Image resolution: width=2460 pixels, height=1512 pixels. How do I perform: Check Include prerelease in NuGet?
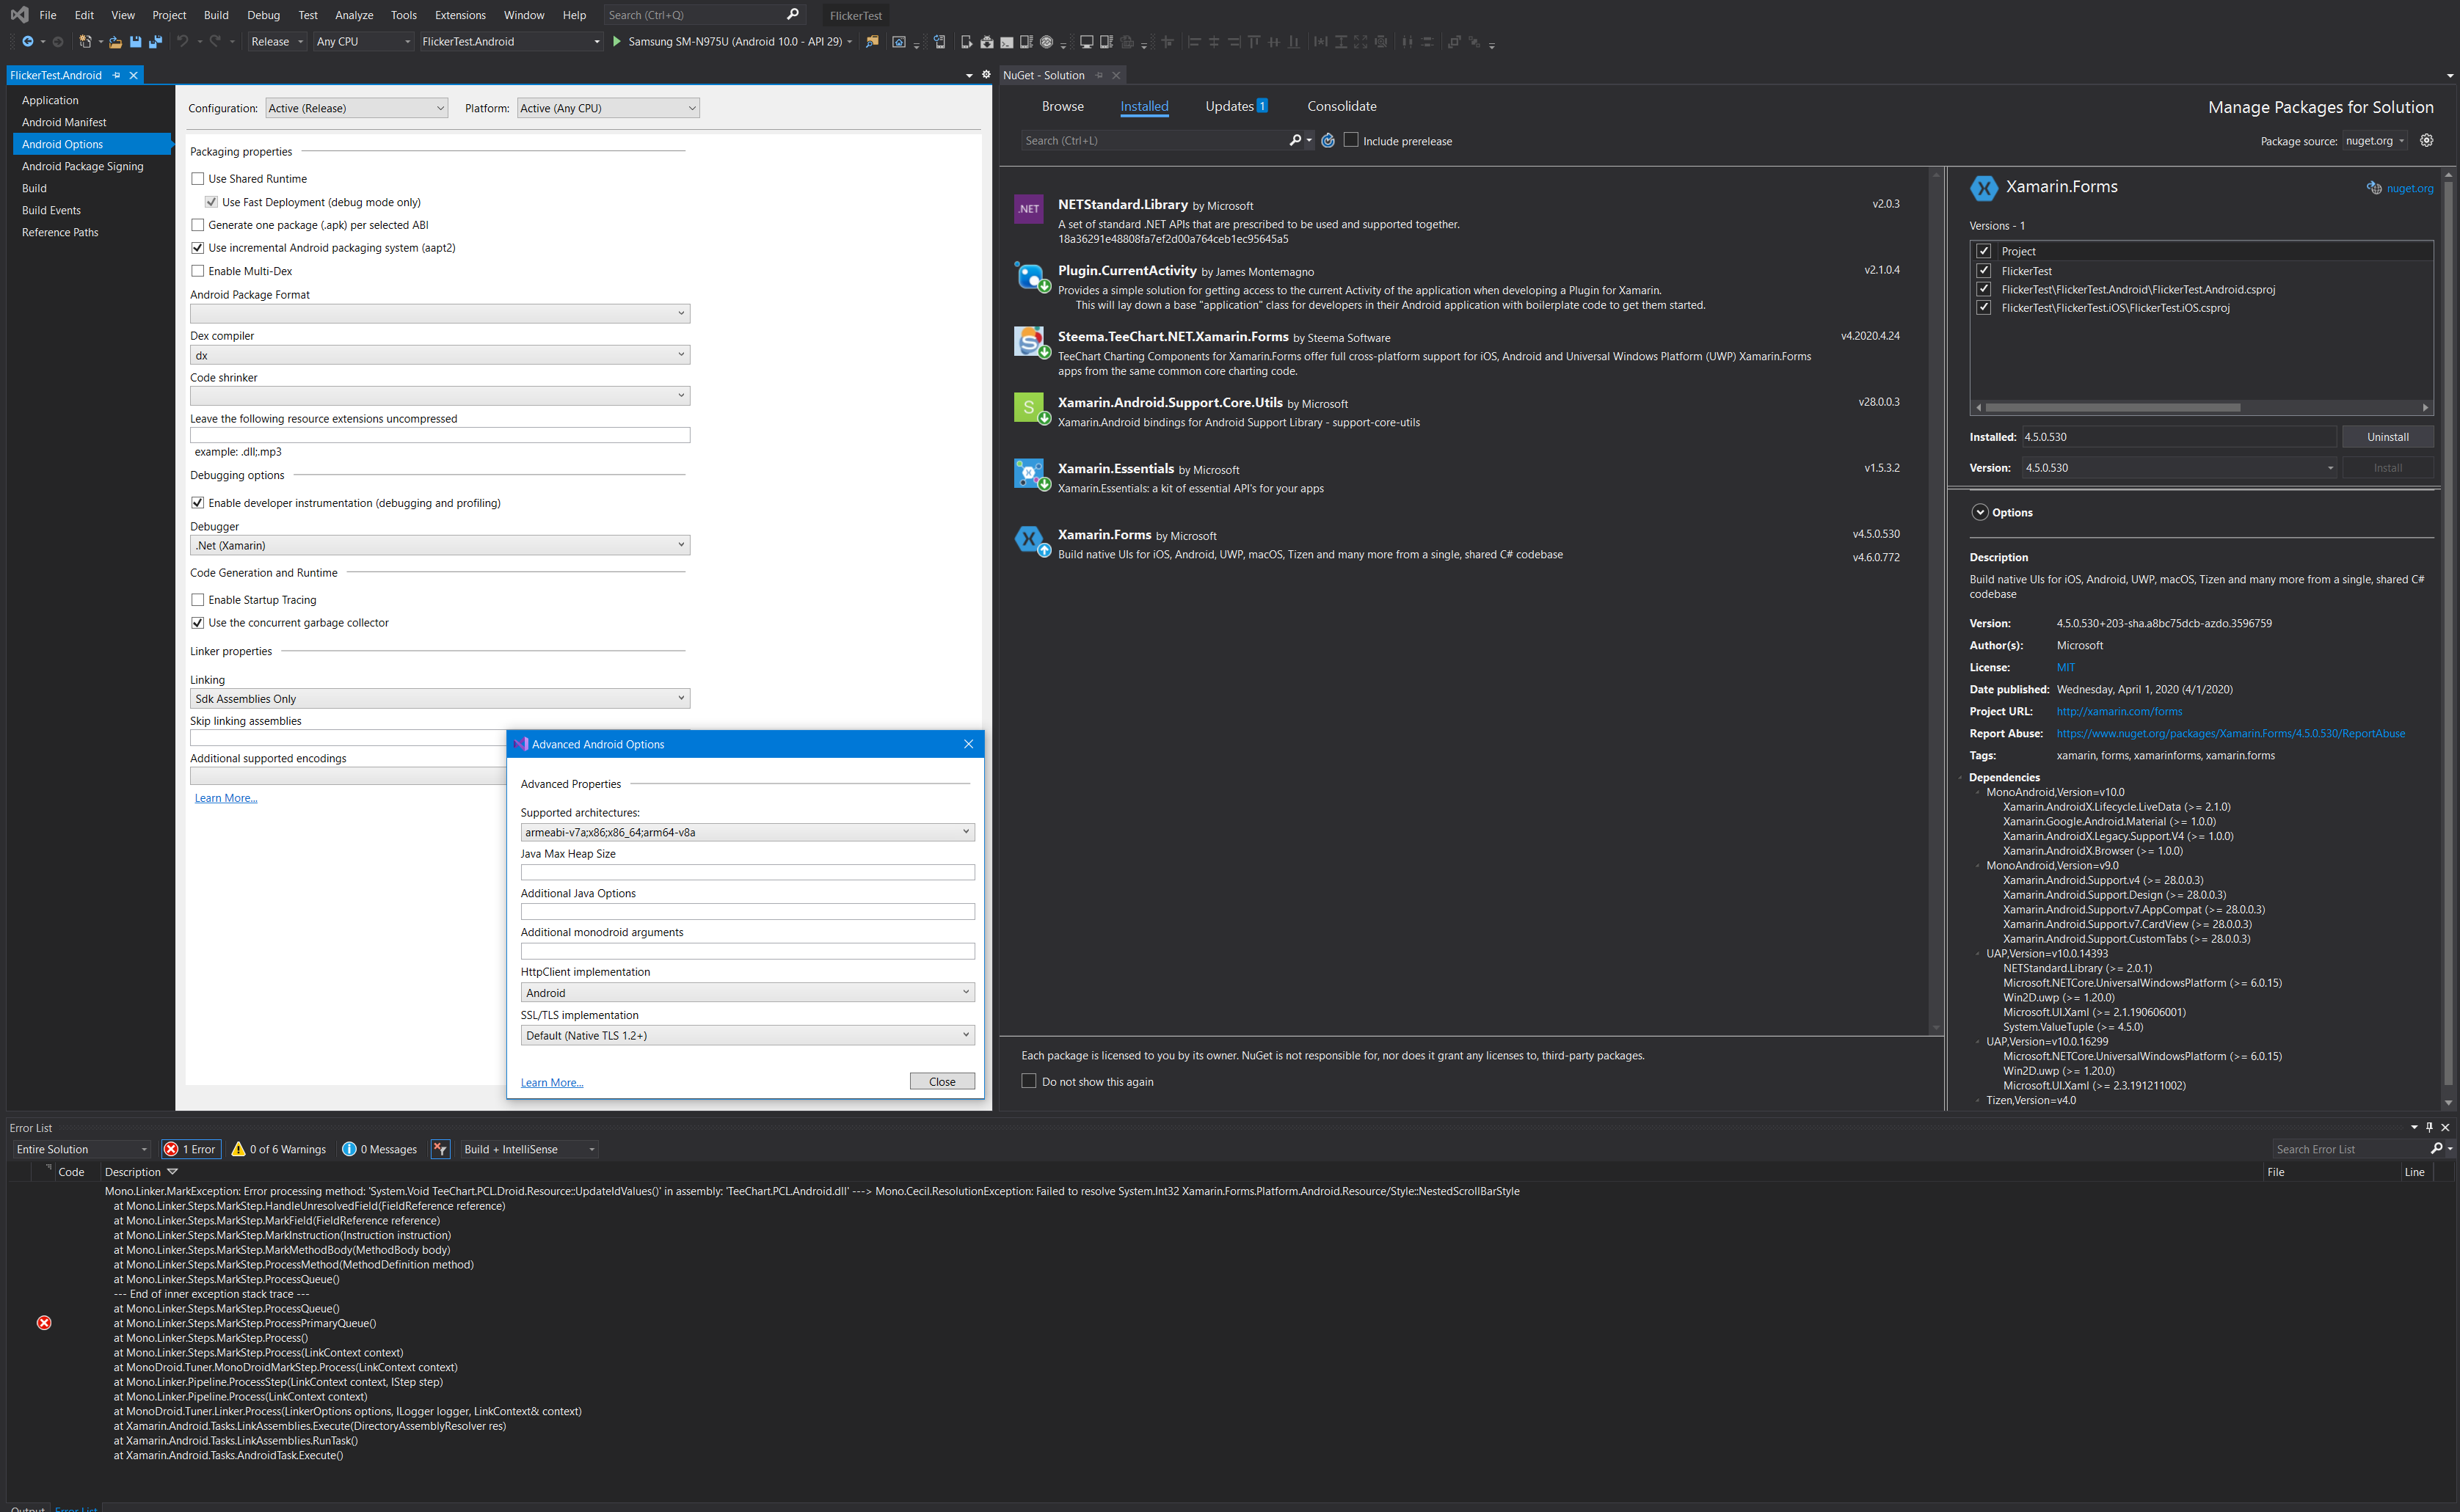[x=1350, y=140]
